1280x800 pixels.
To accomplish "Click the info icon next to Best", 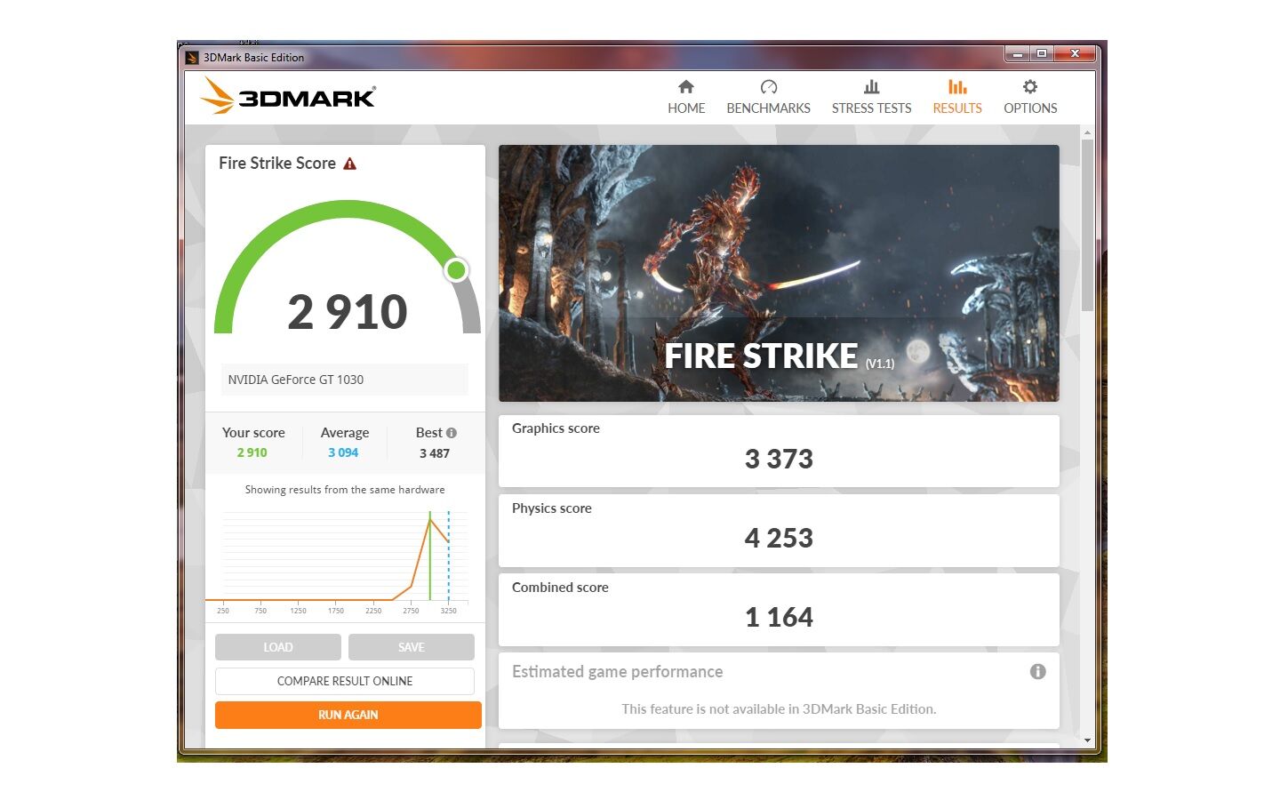I will point(452,433).
